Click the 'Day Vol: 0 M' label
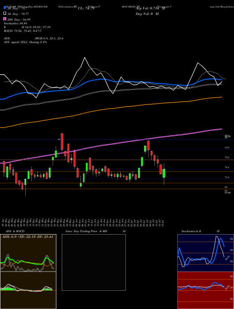This screenshot has height=309, width=234. (147, 14)
